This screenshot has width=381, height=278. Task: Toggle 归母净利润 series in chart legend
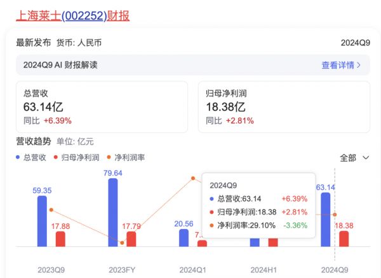[x=77, y=158]
